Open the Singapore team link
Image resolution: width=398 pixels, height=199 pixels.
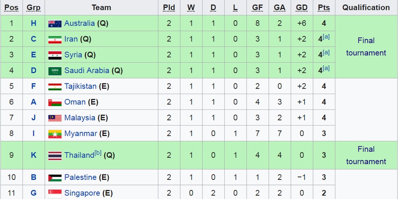82,193
